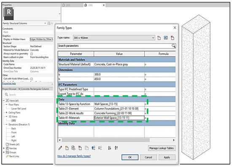
Task: Toggle Always export as geometry checkbox
Action: coord(32,54)
